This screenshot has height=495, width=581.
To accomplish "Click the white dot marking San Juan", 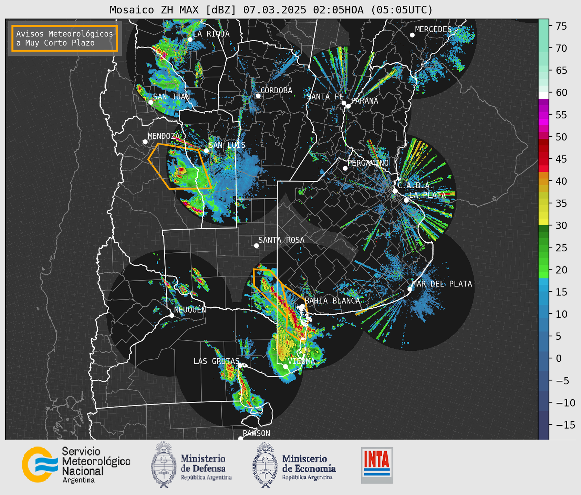I will click(151, 102).
